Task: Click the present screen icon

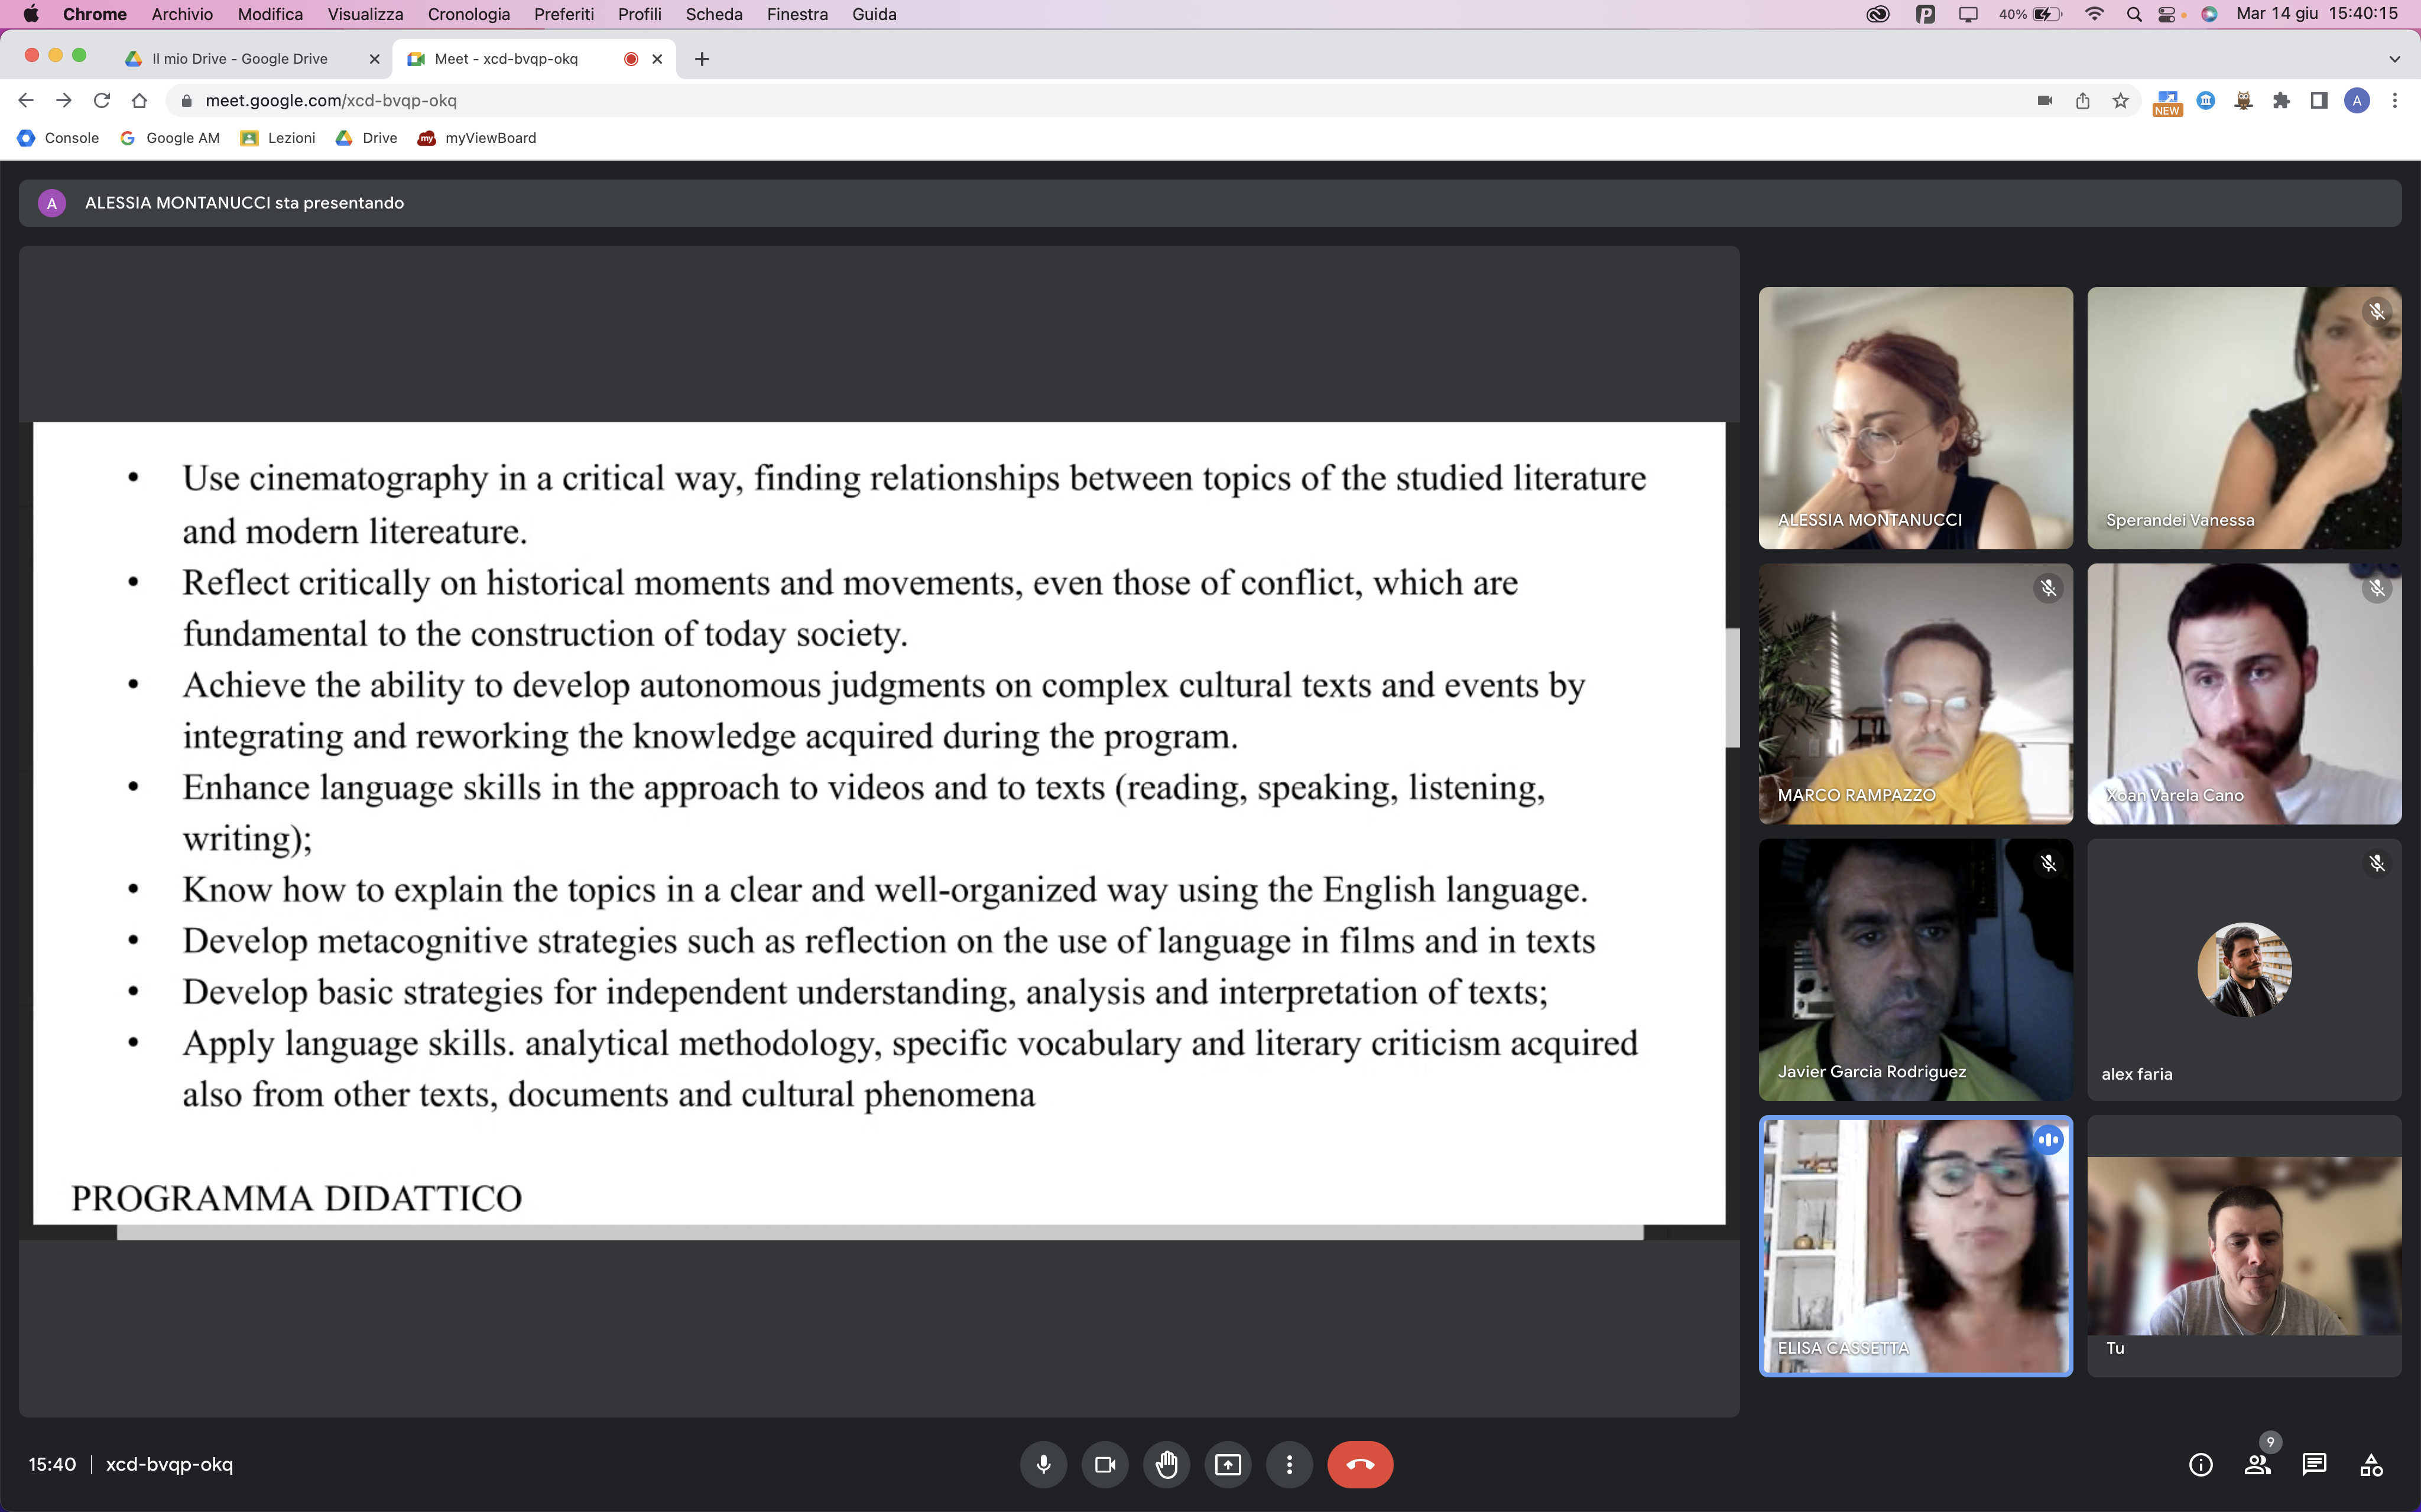Action: (x=1228, y=1464)
